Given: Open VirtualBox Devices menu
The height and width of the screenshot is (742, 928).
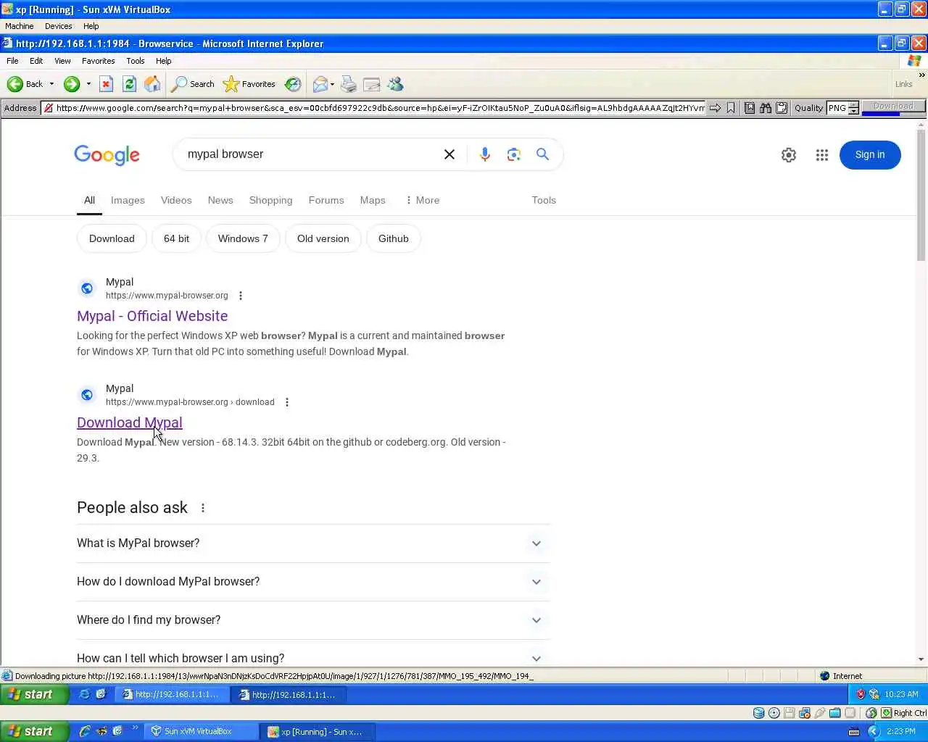Looking at the screenshot, I should pyautogui.click(x=58, y=26).
